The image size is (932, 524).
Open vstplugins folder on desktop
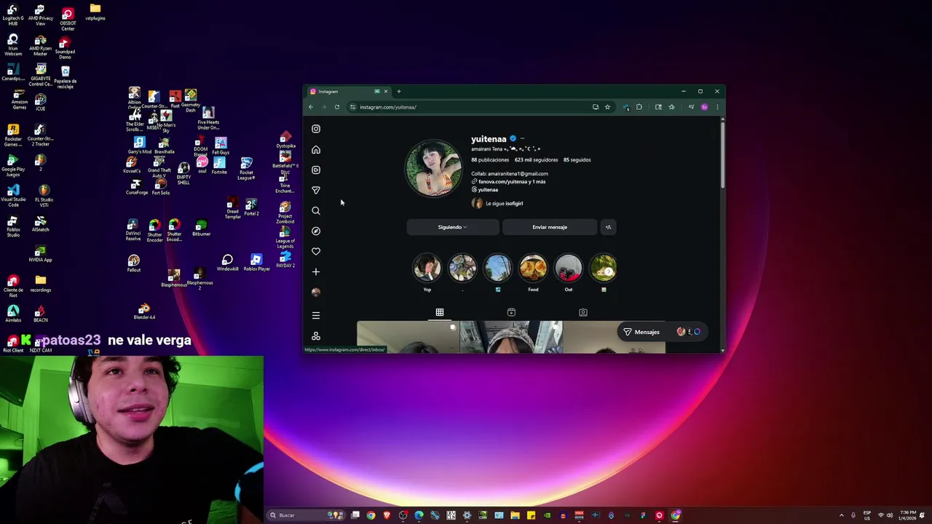pos(95,12)
